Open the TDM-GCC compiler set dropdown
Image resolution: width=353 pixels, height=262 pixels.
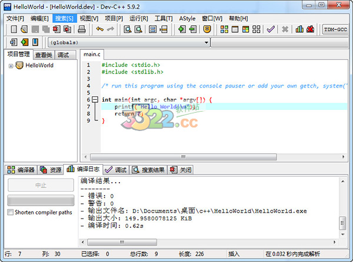pyautogui.click(x=335, y=29)
